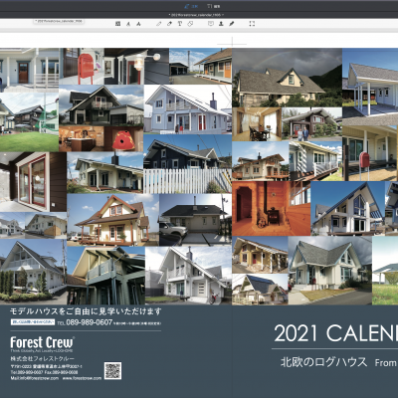The width and height of the screenshot is (398, 398).
Task: Select the smaller text size A icon
Action: tap(128, 24)
